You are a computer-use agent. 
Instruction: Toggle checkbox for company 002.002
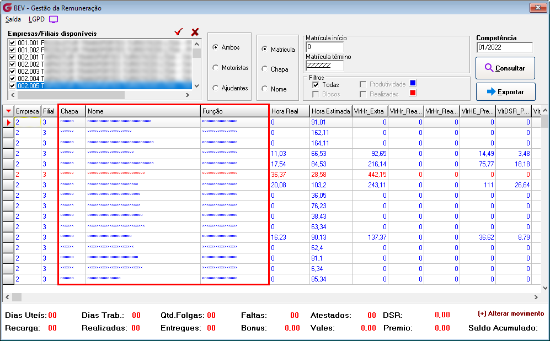click(x=13, y=64)
